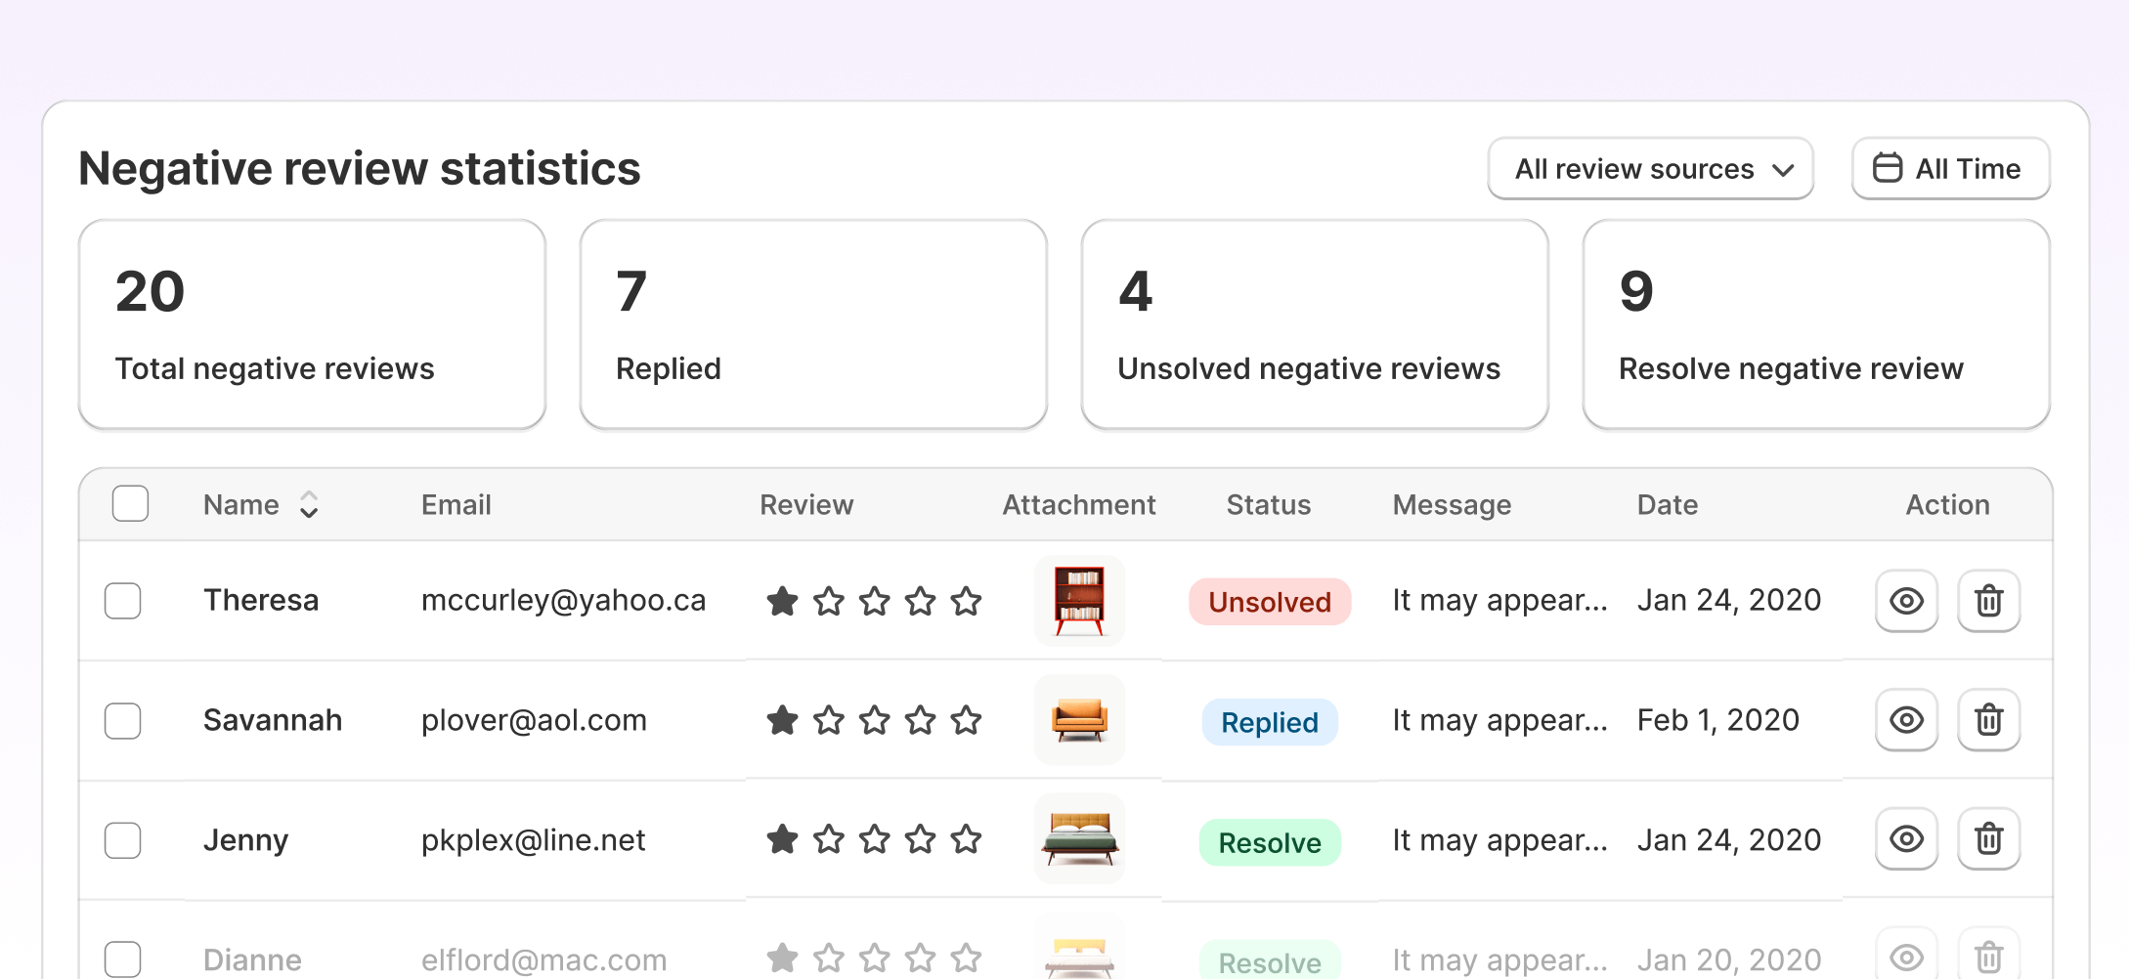The width and height of the screenshot is (2129, 979).
Task: Open Theresa's bookshelf attachment thumbnail
Action: pos(1079,601)
